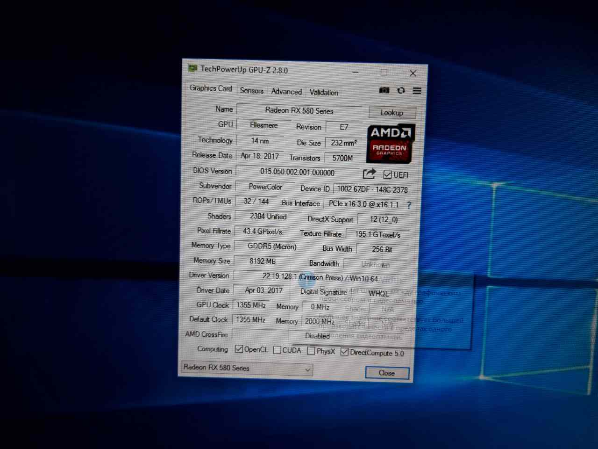The image size is (598, 449).
Task: Enable the PhysX checkbox
Action: (311, 351)
